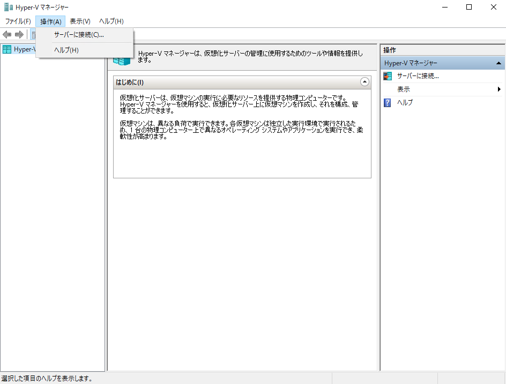The height and width of the screenshot is (384, 506).
Task: Click the Hyper-V title bar app icon
Action: [x=9, y=7]
